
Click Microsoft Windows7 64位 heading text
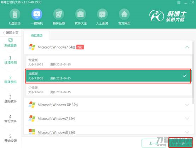56,47
